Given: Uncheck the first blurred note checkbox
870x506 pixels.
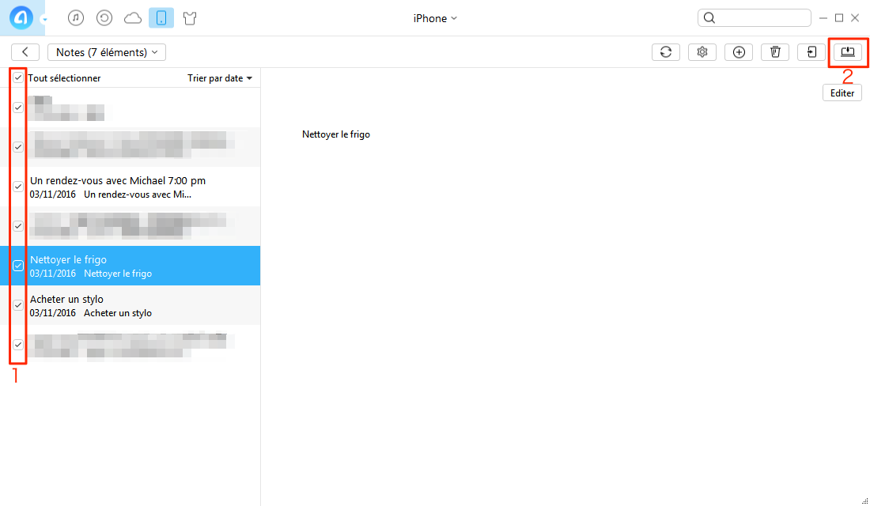Looking at the screenshot, I should tap(18, 108).
